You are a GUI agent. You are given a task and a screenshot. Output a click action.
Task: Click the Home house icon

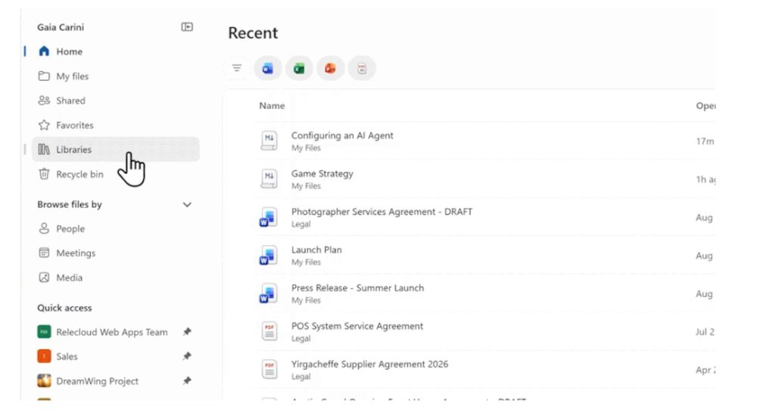(x=44, y=51)
